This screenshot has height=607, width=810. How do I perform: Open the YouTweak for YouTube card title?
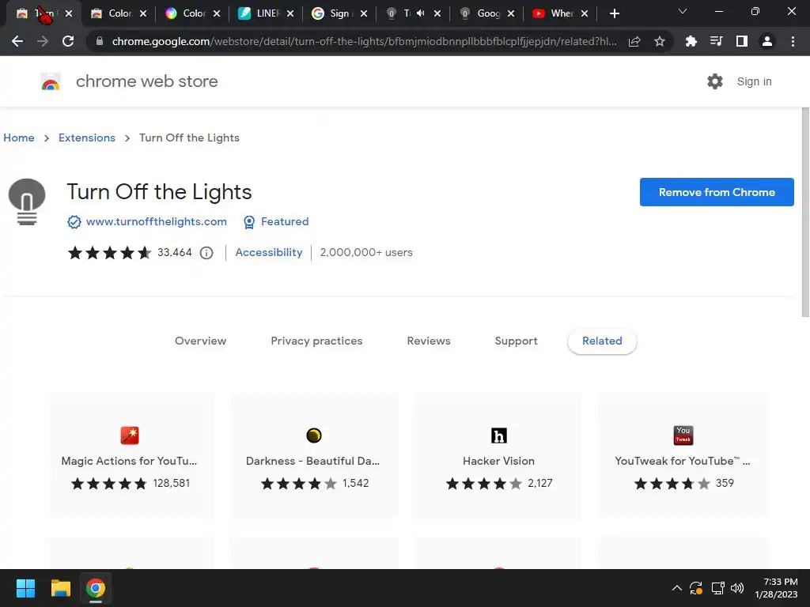[x=683, y=461]
